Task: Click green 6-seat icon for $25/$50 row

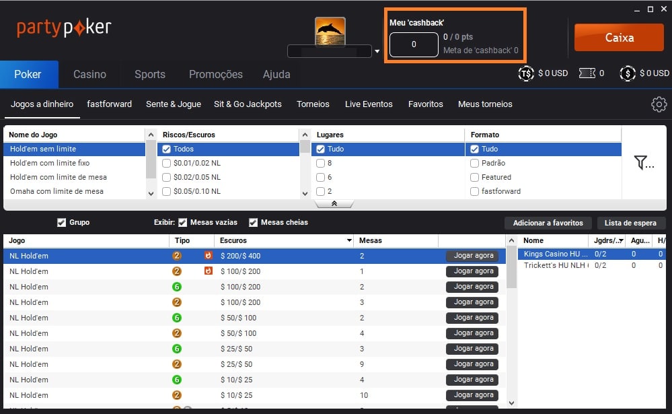Action: point(176,349)
